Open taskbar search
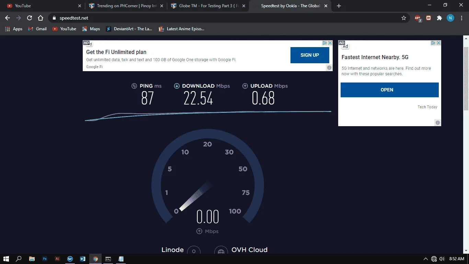 (19, 259)
